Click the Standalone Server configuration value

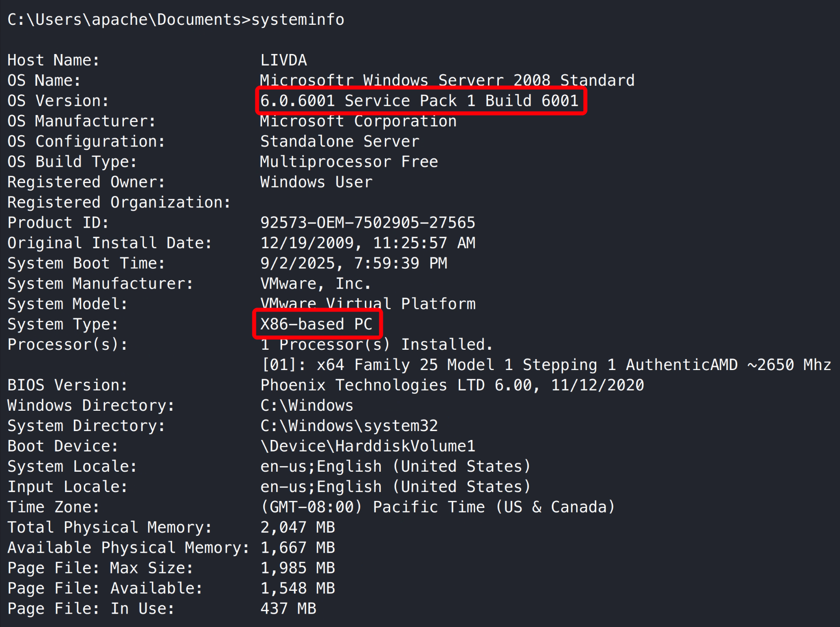tap(340, 142)
